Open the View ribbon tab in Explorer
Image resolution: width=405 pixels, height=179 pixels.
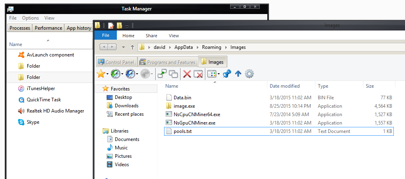[x=174, y=36]
